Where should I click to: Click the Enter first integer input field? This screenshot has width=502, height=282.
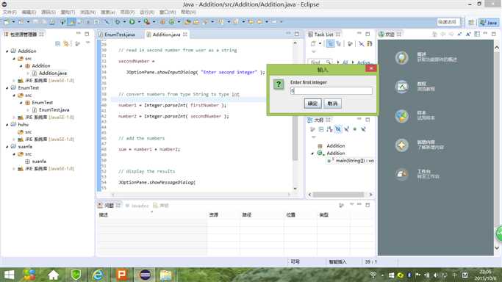coord(331,91)
